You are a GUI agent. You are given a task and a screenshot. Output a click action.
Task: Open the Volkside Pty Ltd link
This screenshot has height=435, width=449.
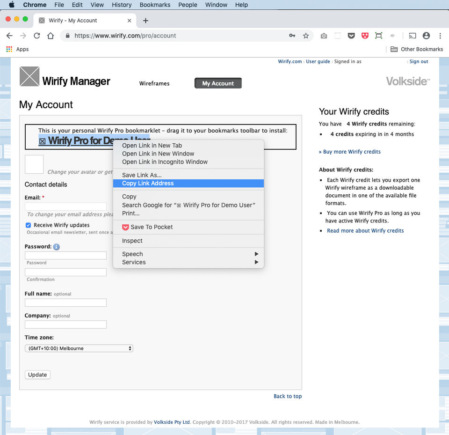click(x=172, y=422)
